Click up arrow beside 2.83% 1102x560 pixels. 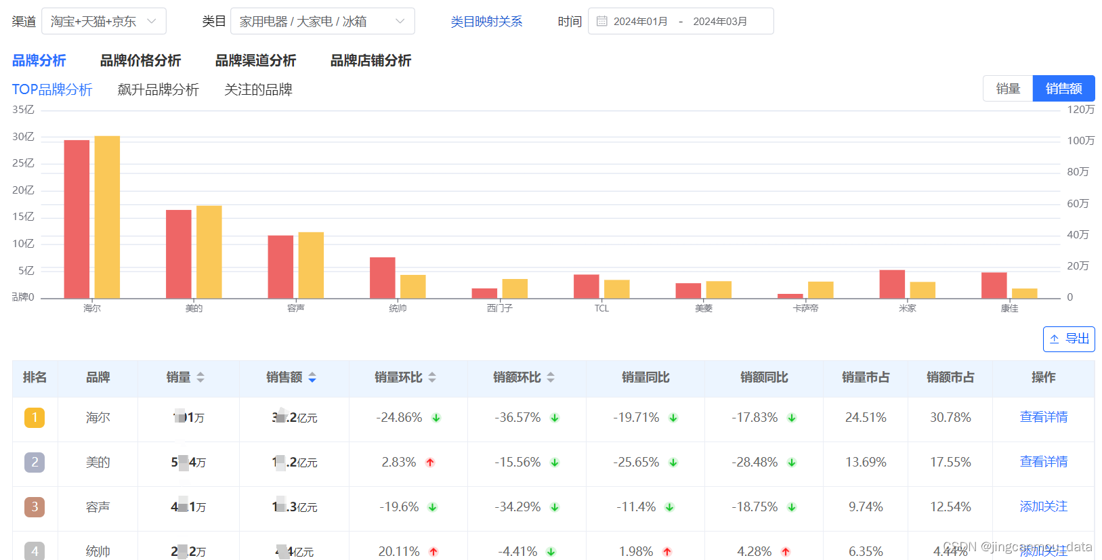(x=430, y=462)
